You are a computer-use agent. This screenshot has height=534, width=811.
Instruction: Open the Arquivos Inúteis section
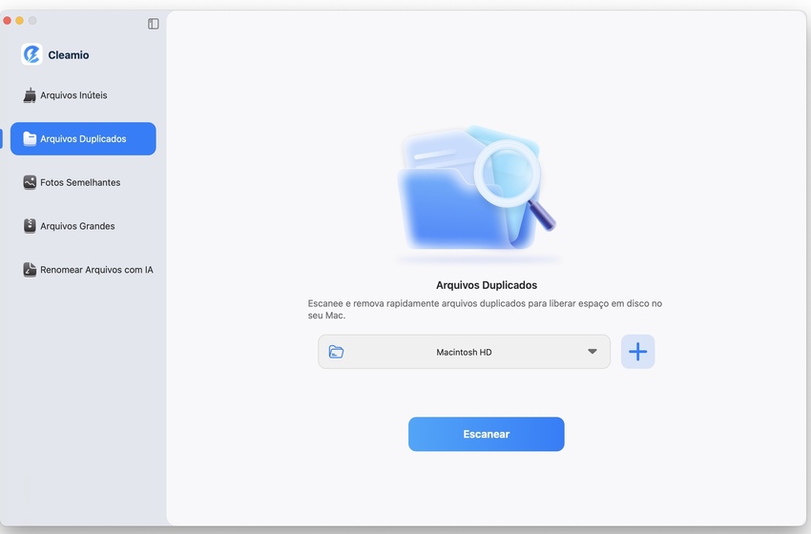pyautogui.click(x=83, y=95)
